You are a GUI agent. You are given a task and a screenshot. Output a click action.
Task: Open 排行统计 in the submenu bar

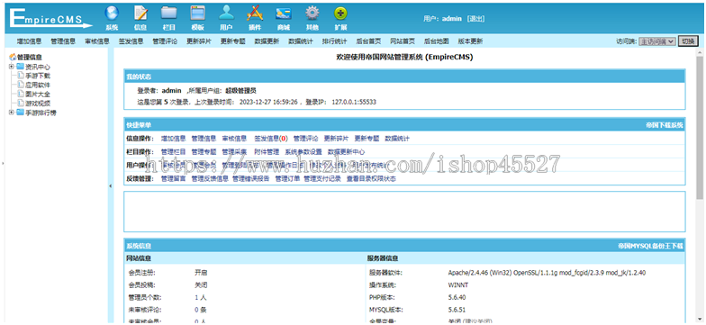pos(335,41)
